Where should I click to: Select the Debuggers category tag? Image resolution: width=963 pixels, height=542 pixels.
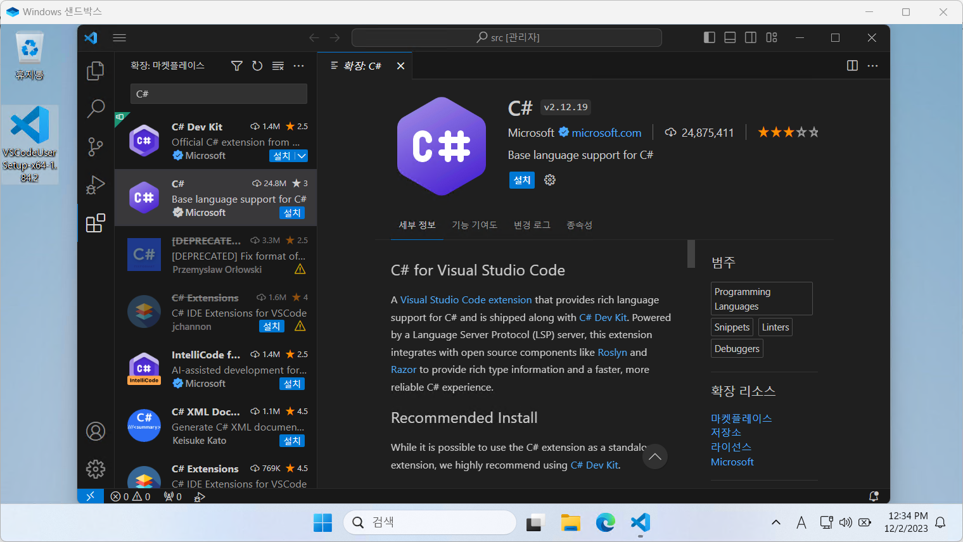(737, 349)
